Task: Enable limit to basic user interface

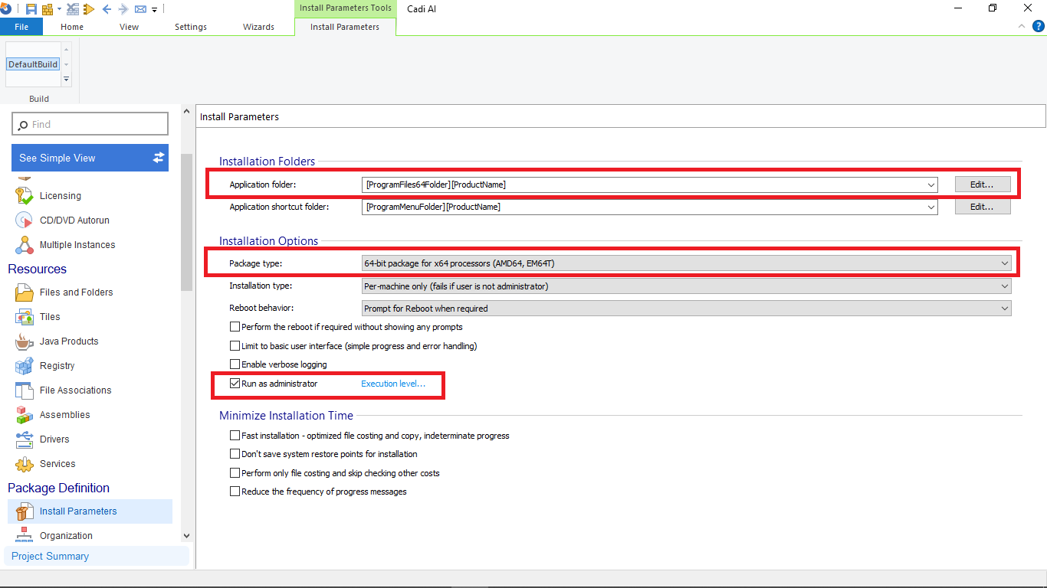Action: (235, 346)
